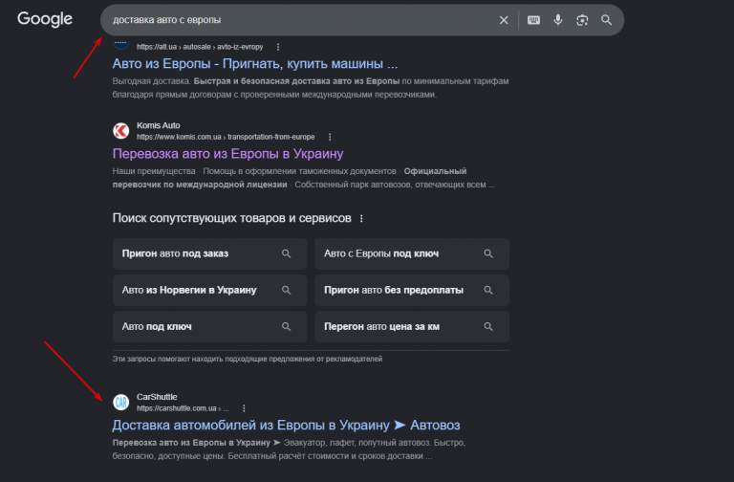Search suggestion 'Пригон авто без предоплаты'
The width and height of the screenshot is (734, 482).
tap(412, 290)
